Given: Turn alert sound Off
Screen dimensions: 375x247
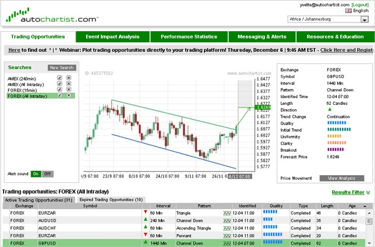Looking at the screenshot, I should point(47,174).
